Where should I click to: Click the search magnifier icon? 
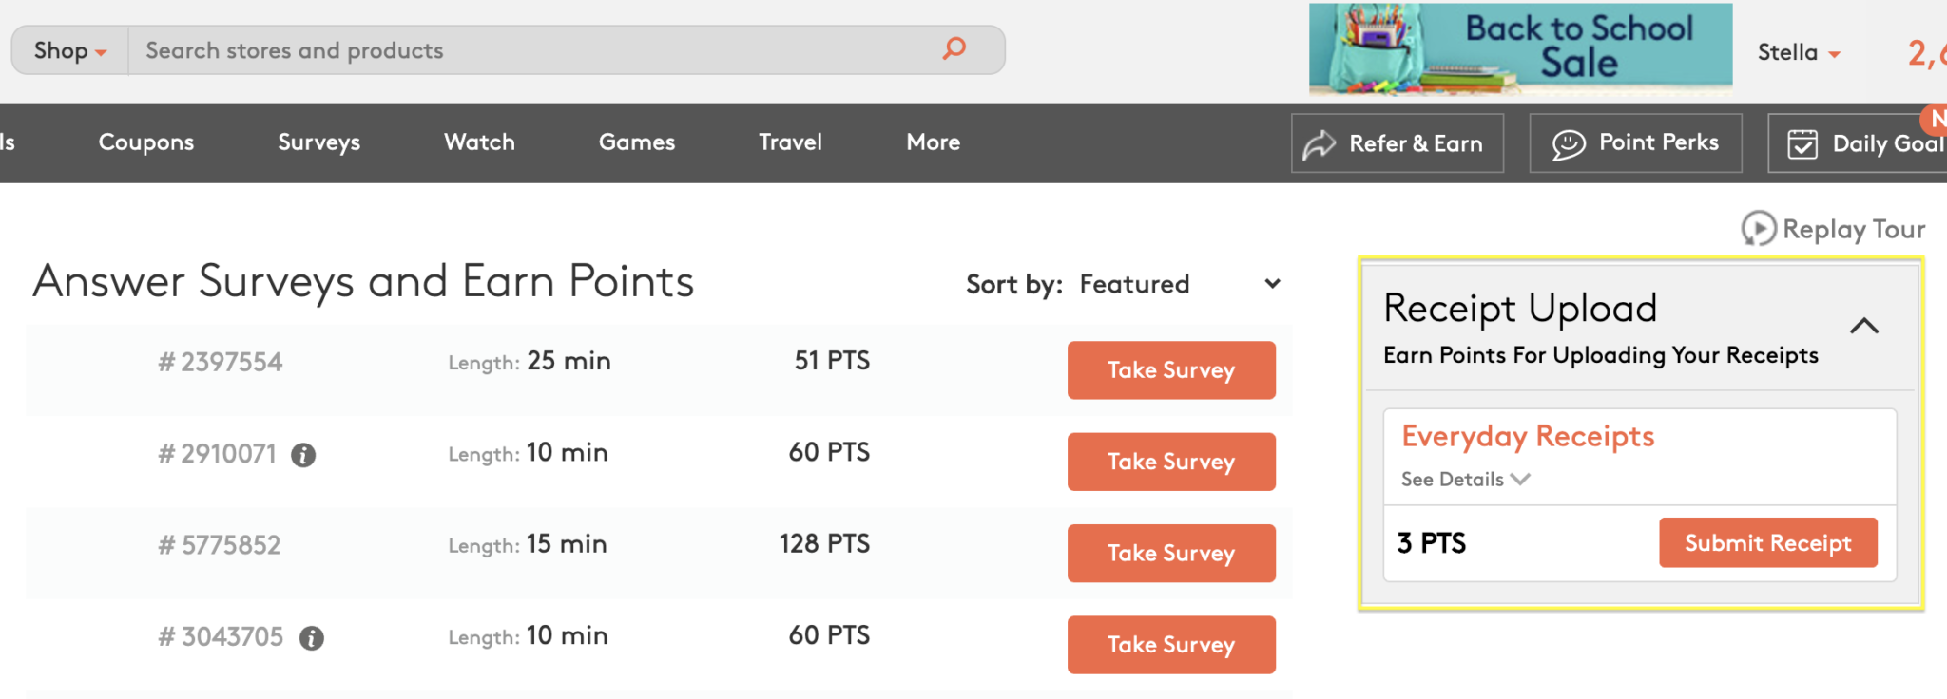pos(954,48)
